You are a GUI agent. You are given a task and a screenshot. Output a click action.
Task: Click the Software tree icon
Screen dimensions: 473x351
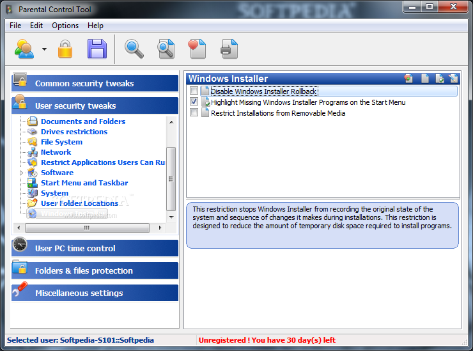tap(32, 173)
